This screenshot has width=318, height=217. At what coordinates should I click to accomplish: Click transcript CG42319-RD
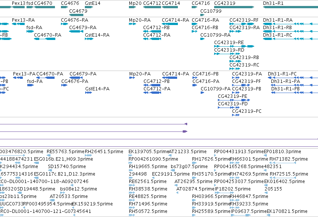(227, 54)
